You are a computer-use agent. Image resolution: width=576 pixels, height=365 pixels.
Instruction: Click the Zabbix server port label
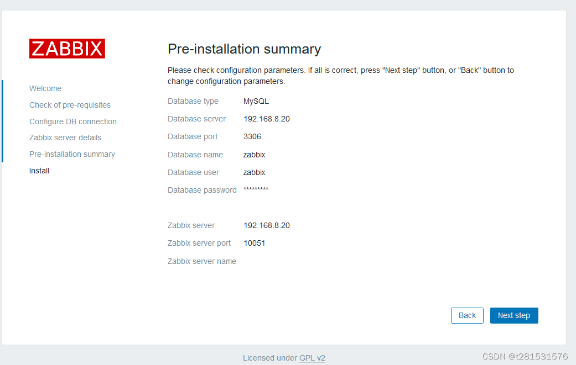tap(199, 244)
